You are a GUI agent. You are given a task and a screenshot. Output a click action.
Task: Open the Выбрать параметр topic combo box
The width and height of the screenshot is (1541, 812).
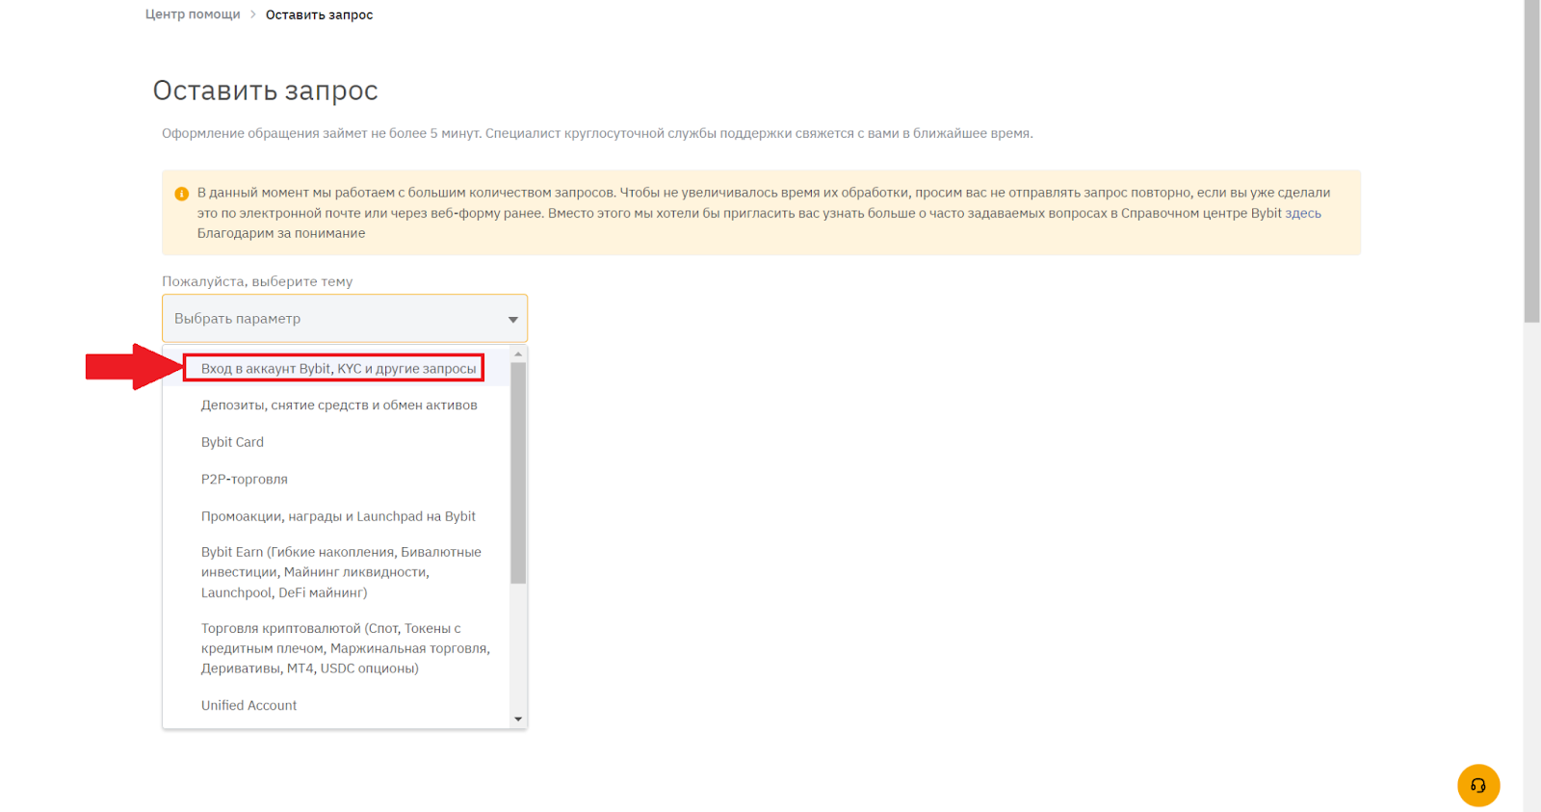tap(345, 318)
